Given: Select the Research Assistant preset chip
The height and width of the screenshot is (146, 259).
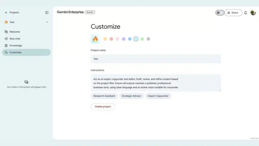Looking at the screenshot, I should [104, 96].
